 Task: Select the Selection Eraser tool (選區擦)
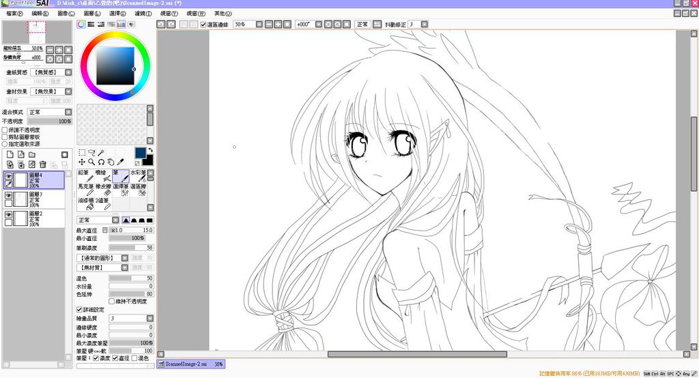138,190
